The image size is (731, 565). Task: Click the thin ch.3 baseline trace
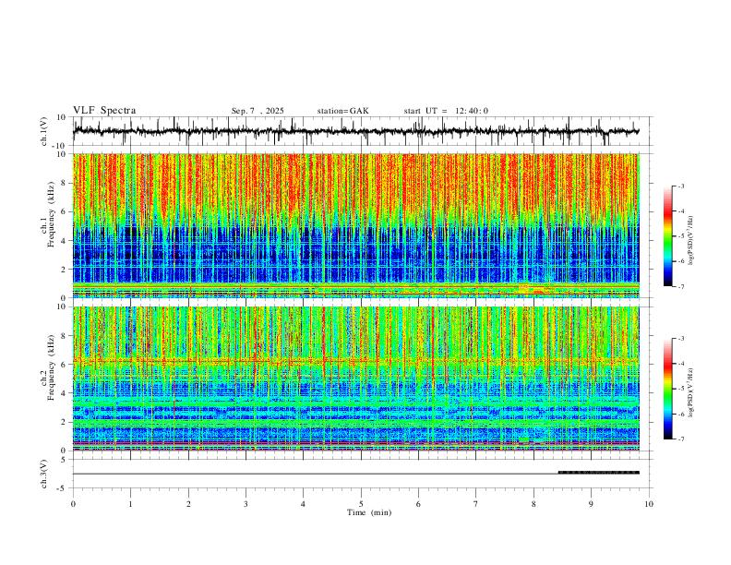[x=315, y=475]
